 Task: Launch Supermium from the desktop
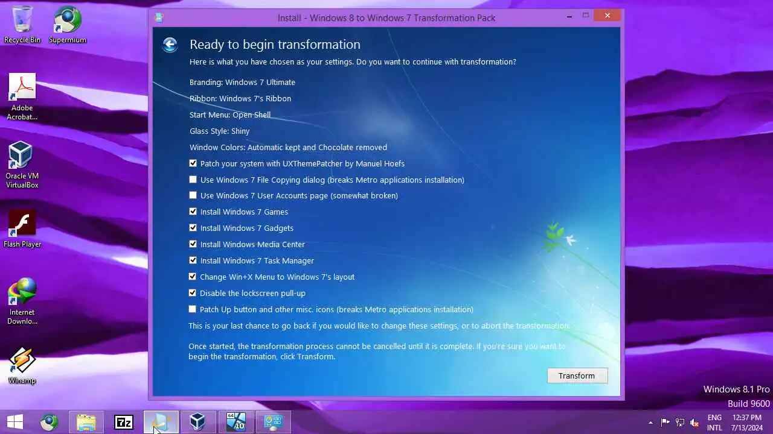pyautogui.click(x=68, y=25)
